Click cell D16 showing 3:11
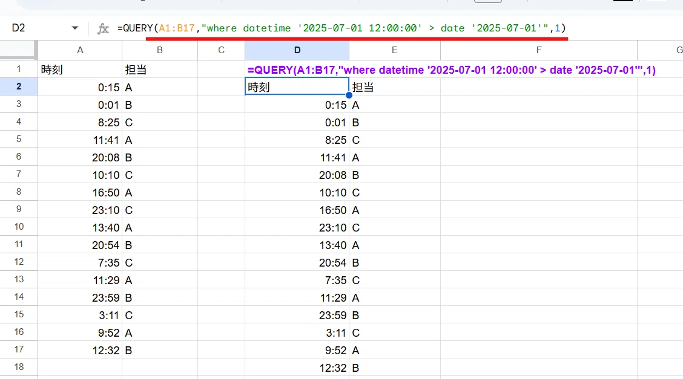The height and width of the screenshot is (379, 683). click(x=297, y=332)
